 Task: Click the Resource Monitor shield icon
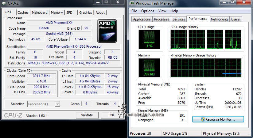click(203, 119)
